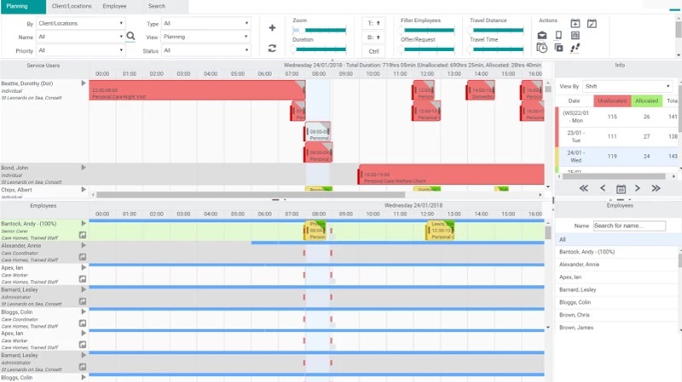This screenshot has width=682, height=382.
Task: Click the add (plus) icon in toolbar
Action: (272, 27)
